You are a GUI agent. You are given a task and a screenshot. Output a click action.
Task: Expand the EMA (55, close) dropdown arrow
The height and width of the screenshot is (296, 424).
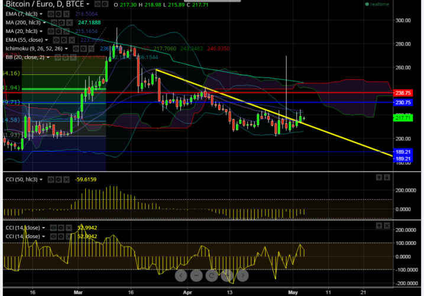[47, 40]
